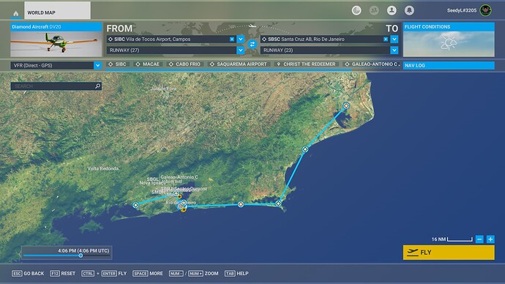Screen dimensions: 505x284
Task: Open the friends group icon
Action: [x=374, y=10]
